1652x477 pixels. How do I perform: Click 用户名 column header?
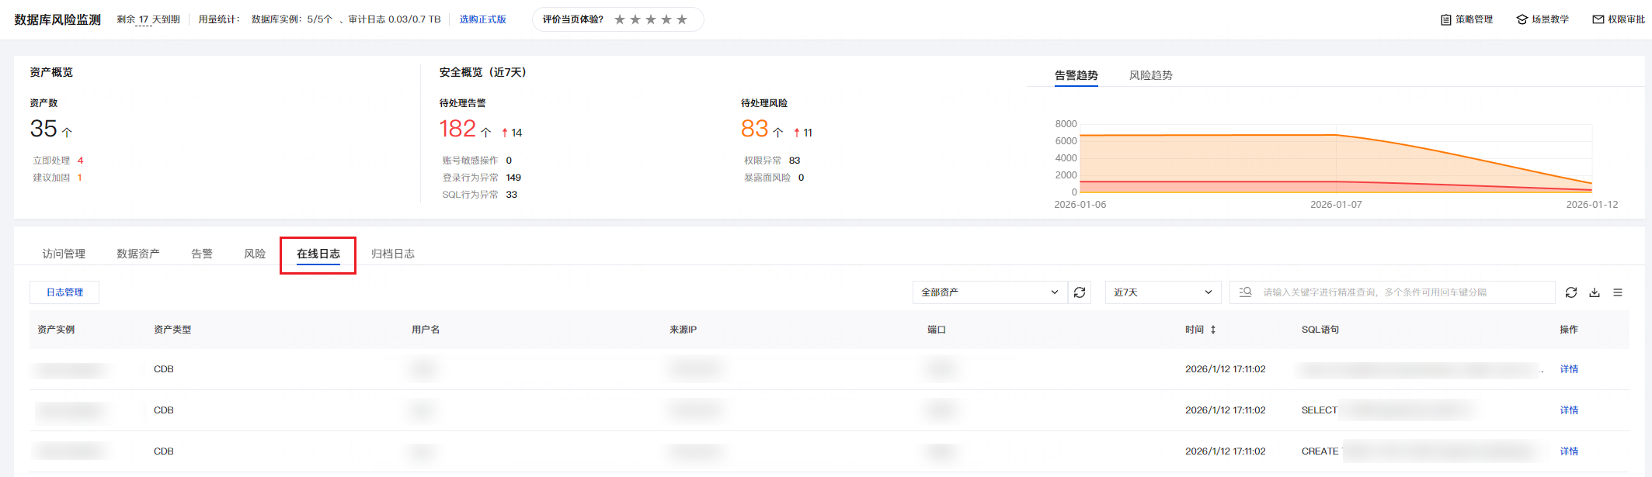[426, 330]
